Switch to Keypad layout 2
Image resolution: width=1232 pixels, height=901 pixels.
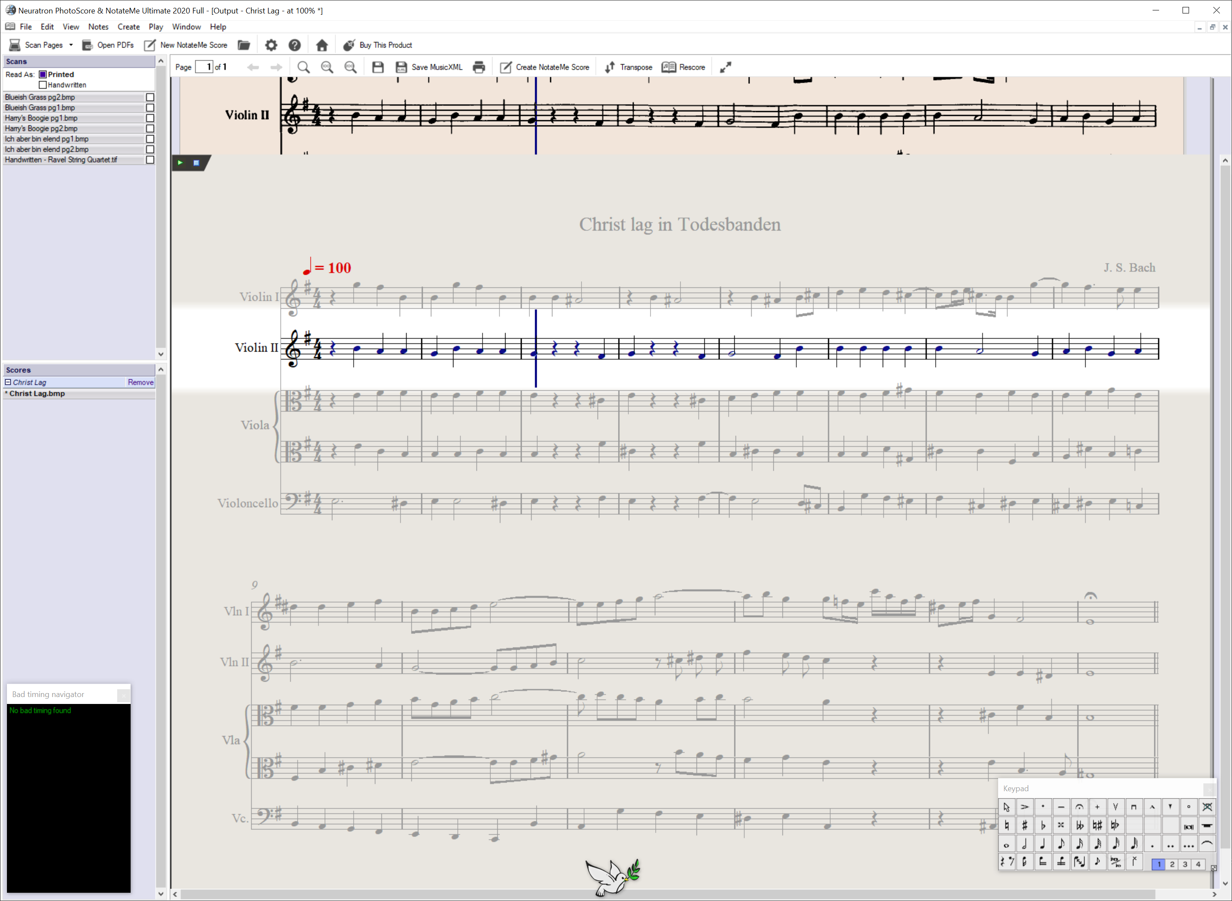coord(1172,864)
